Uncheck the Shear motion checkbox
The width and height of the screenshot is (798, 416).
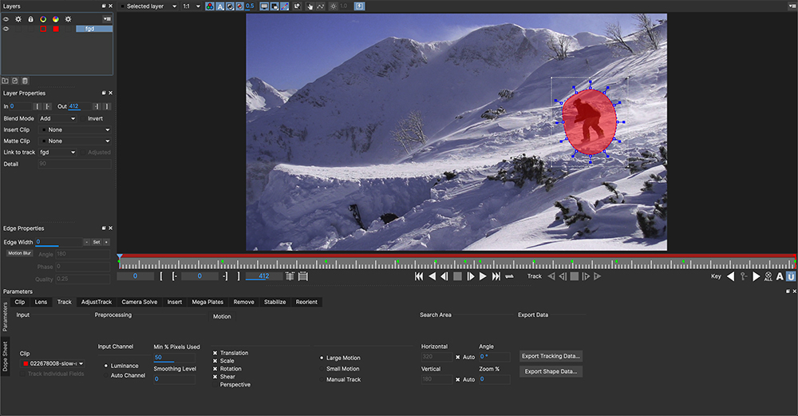click(215, 377)
